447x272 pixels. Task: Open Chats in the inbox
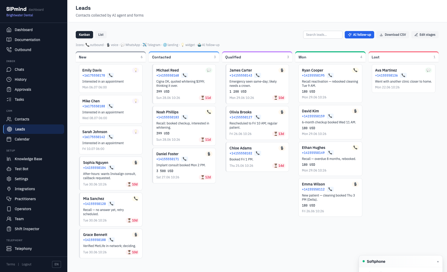pos(34,69)
